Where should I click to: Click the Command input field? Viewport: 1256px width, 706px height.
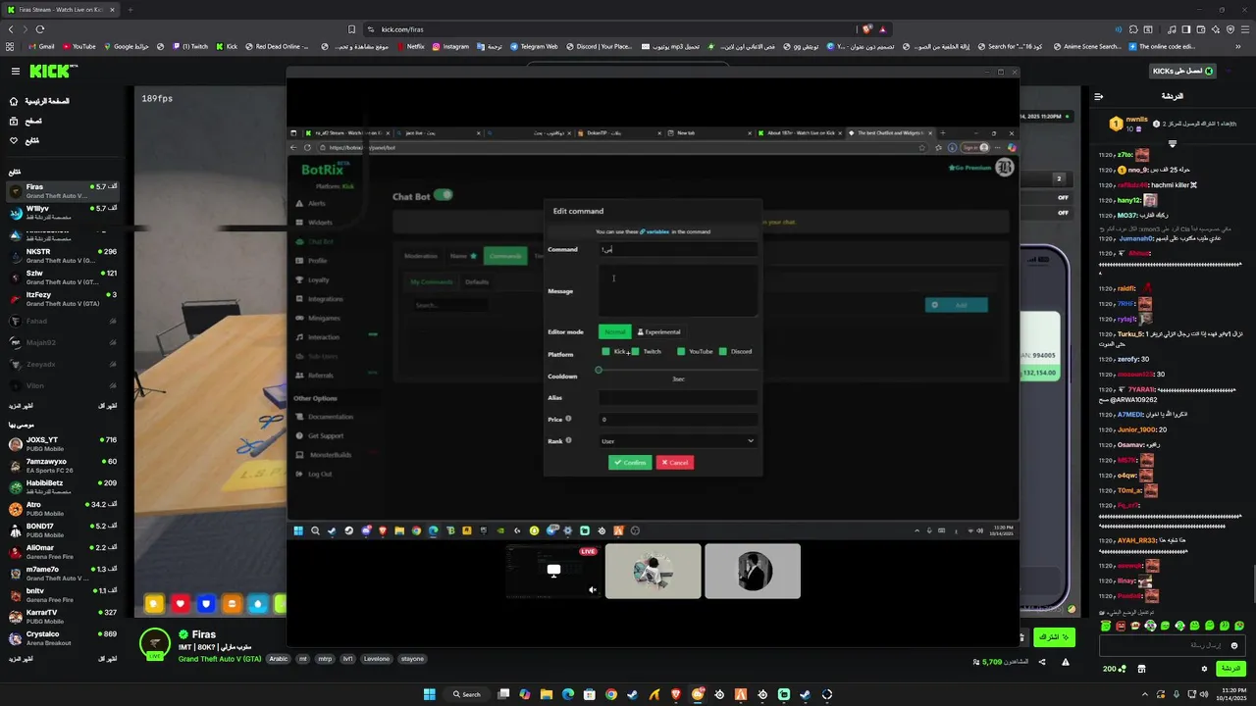point(678,249)
